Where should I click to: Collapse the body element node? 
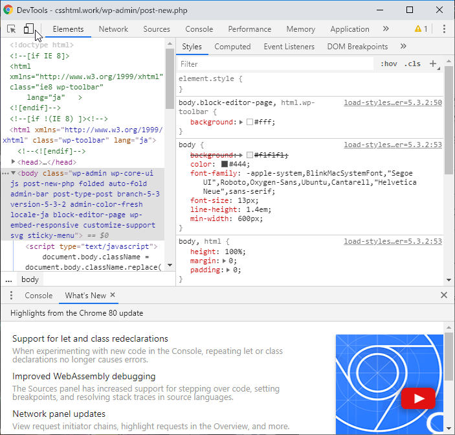click(x=13, y=173)
